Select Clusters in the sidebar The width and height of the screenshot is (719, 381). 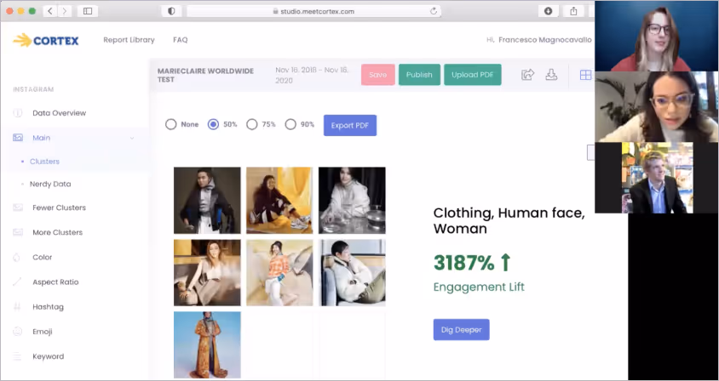click(44, 162)
